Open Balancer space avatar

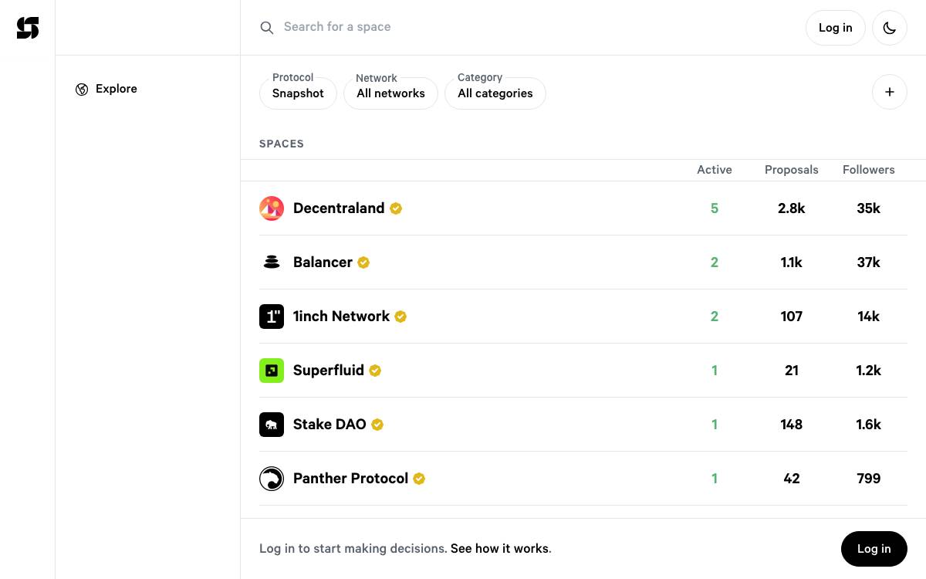[272, 262]
